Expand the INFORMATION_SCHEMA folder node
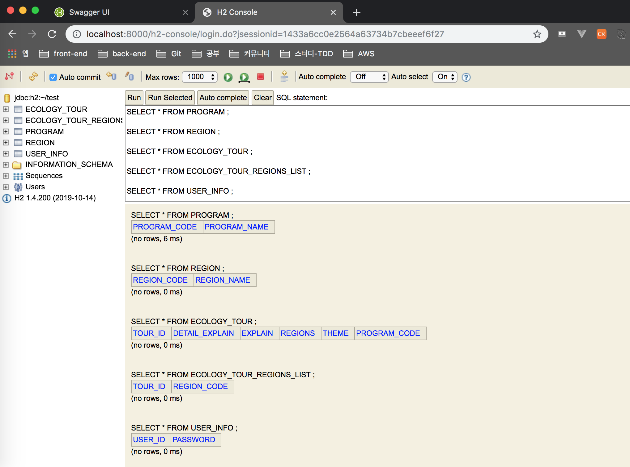This screenshot has height=467, width=630. point(6,165)
